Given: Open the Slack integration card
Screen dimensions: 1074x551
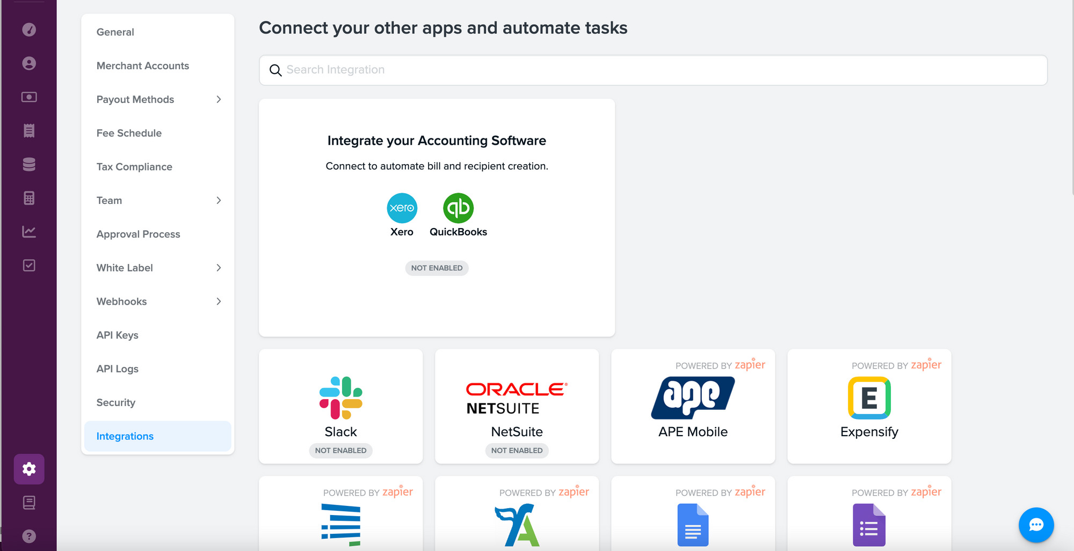Looking at the screenshot, I should coord(340,407).
